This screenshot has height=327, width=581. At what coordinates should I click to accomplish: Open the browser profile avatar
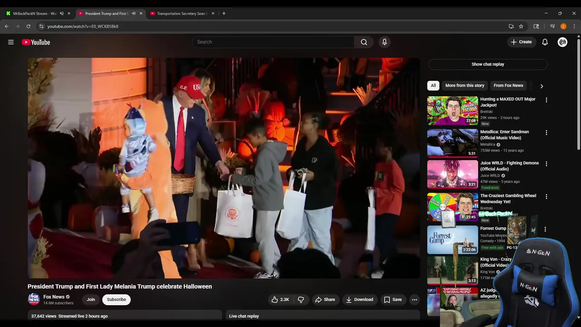coord(563,26)
